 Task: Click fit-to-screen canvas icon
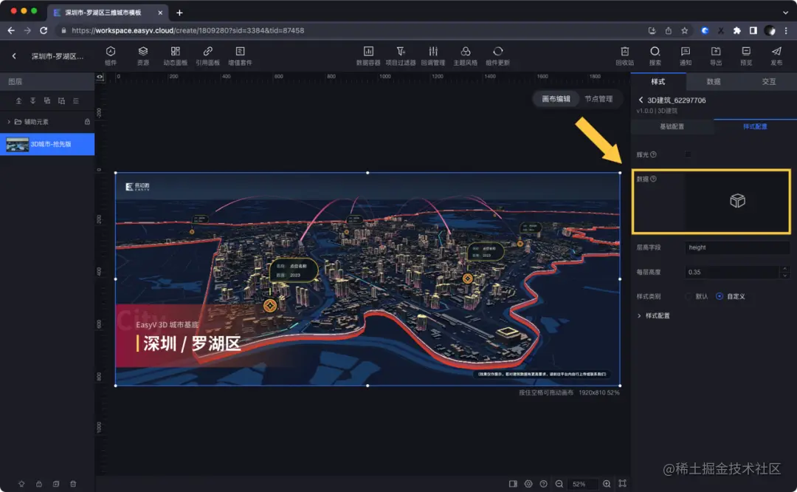click(x=623, y=483)
